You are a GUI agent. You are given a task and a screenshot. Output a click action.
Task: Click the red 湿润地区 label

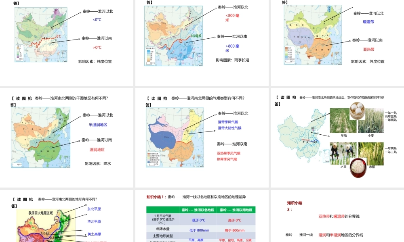click(x=97, y=150)
